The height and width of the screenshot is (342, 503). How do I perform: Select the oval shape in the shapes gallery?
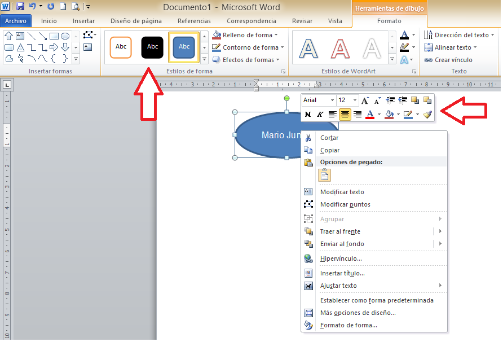click(x=65, y=36)
